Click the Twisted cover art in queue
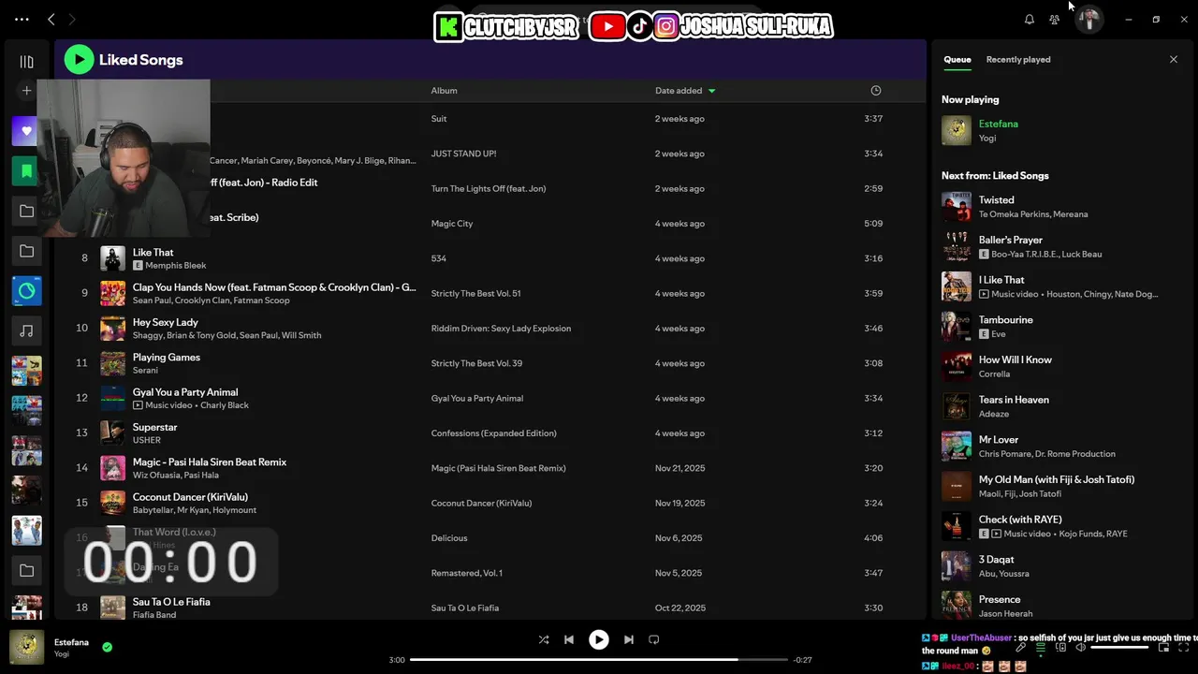1198x674 pixels. 957,207
